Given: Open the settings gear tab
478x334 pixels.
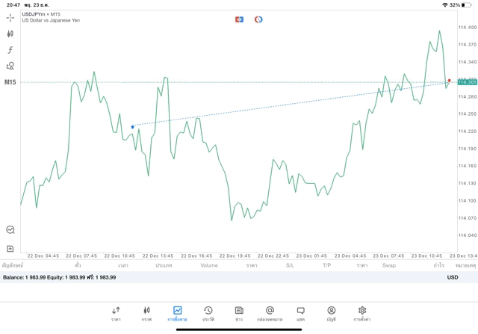Looking at the screenshot, I should point(362,313).
